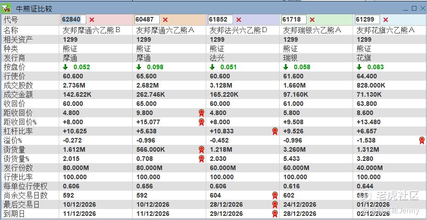Click the 发行商 row label
This screenshot has height=220, width=427.
tap(14, 58)
